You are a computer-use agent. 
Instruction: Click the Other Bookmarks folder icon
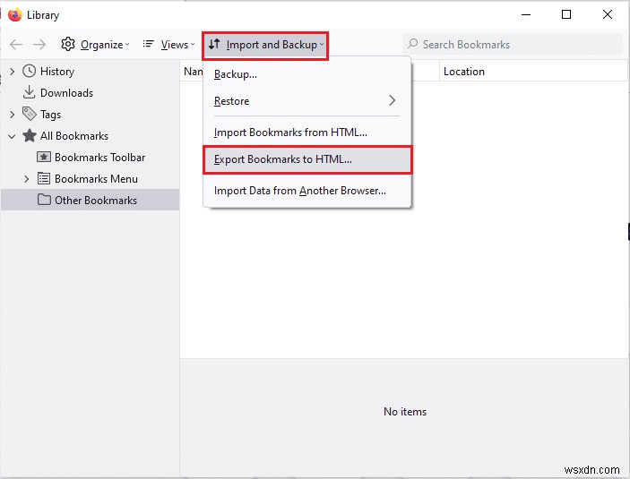(x=44, y=200)
